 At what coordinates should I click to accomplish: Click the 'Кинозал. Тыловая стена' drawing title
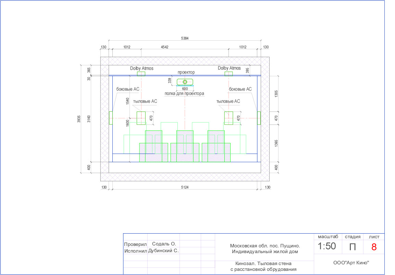[263, 264]
